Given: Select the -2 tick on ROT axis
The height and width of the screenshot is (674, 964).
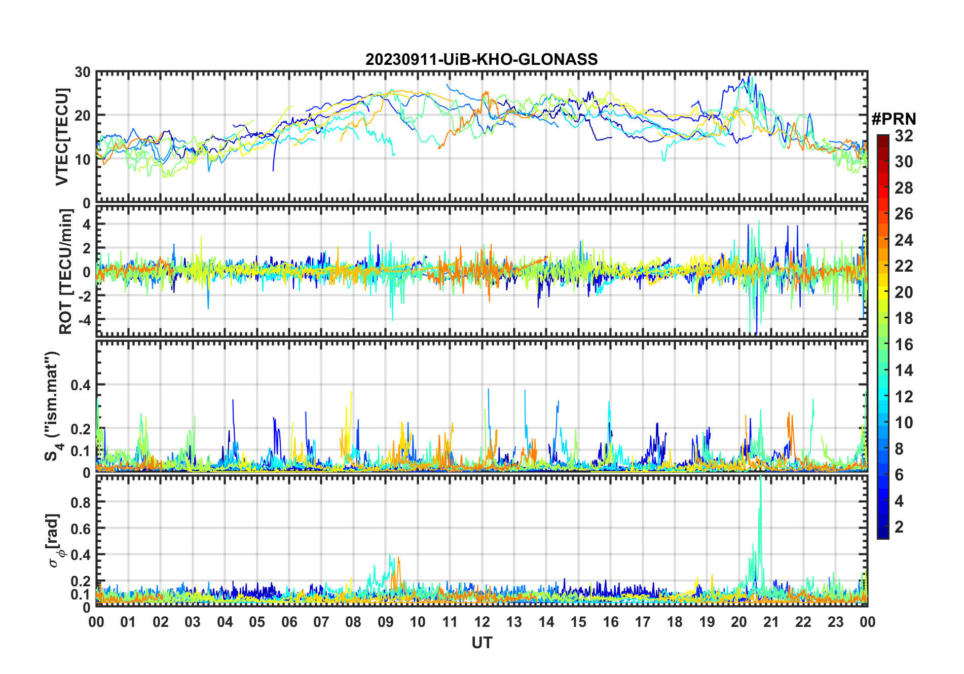Looking at the screenshot, I should pyautogui.click(x=84, y=295).
